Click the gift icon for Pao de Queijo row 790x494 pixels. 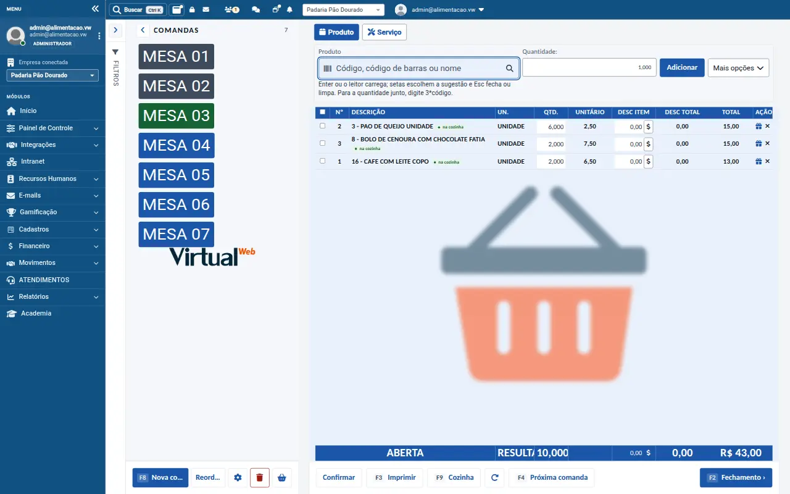pos(759,126)
